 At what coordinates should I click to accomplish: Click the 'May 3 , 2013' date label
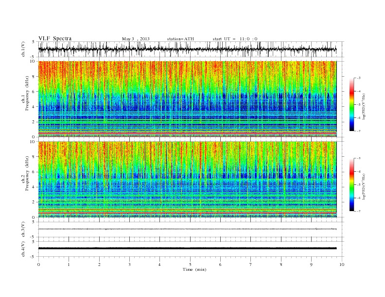tap(136, 39)
